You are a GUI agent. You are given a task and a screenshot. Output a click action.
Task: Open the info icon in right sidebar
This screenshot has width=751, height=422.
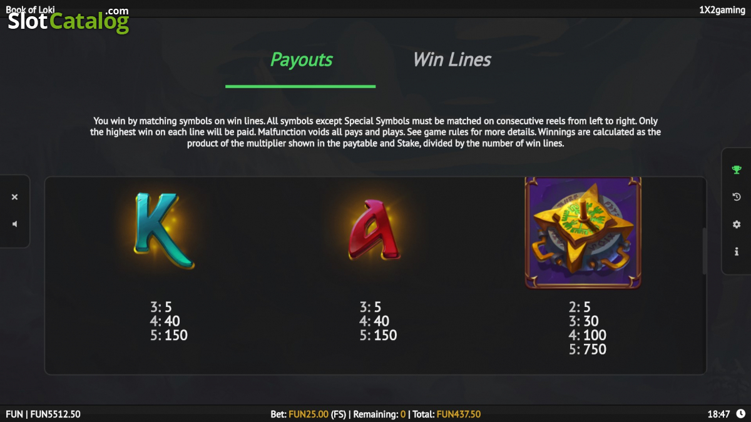[x=737, y=252]
